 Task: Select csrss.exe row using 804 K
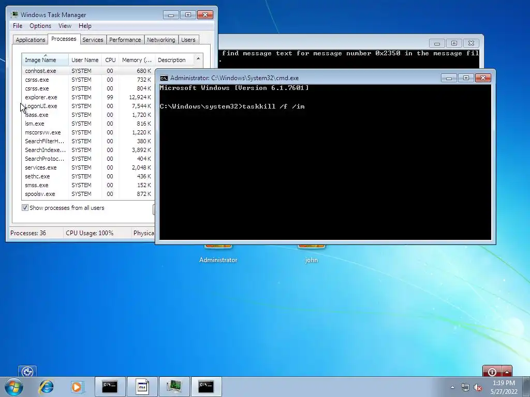click(x=88, y=88)
